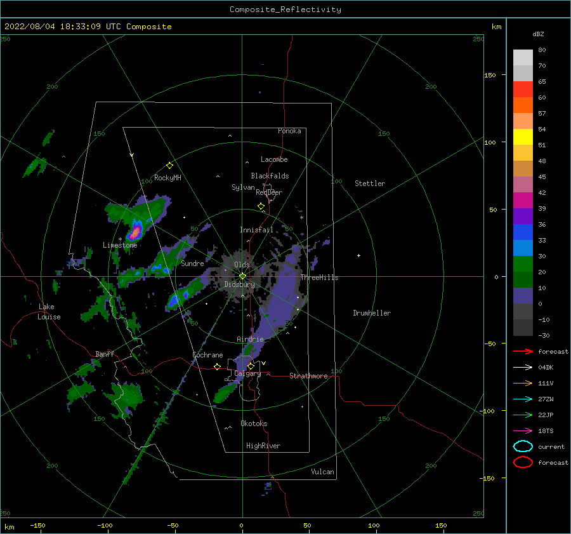Click the cyan 'current' ellipse legend icon
The height and width of the screenshot is (534, 571).
click(523, 446)
